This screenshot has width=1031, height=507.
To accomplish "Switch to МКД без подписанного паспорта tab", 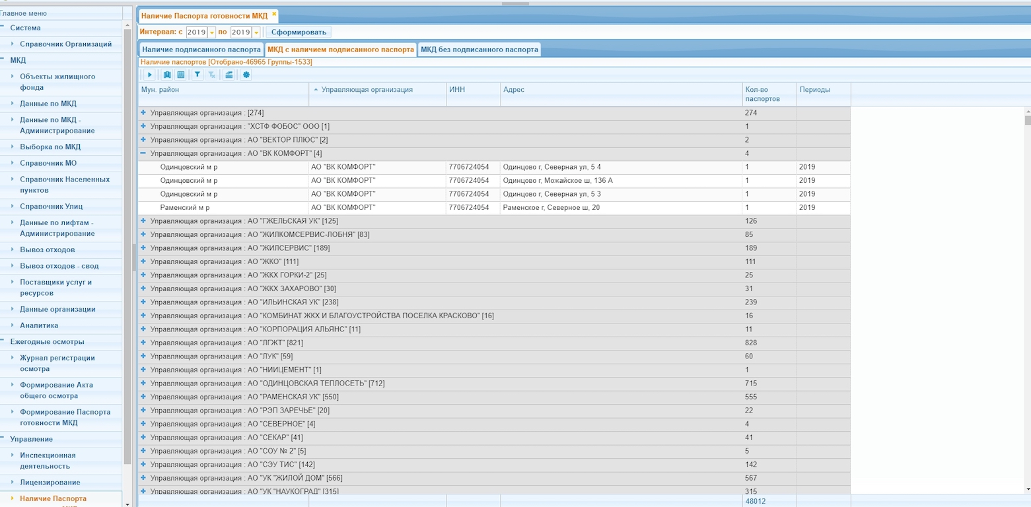I will [x=480, y=50].
